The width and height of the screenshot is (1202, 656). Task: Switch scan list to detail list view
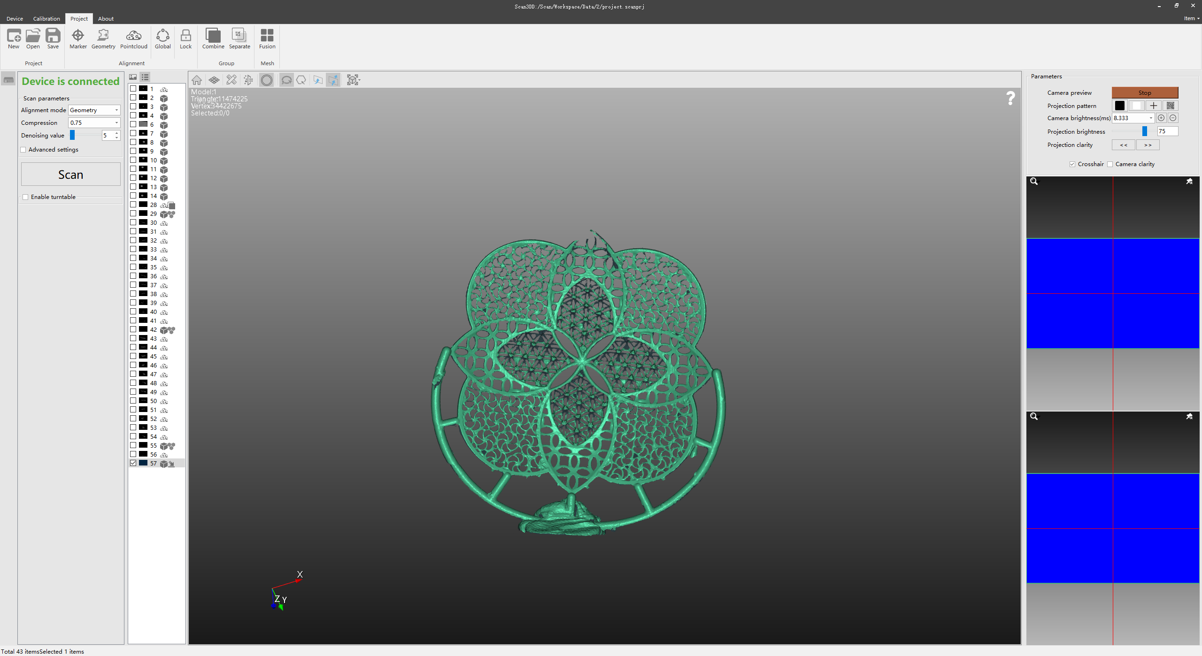click(145, 77)
